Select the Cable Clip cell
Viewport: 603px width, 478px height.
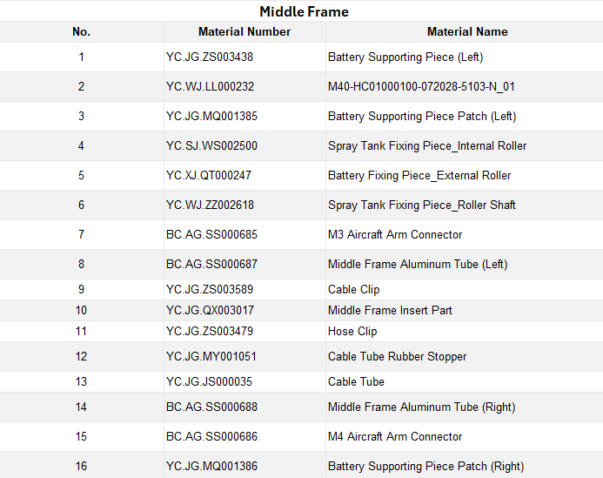464,289
